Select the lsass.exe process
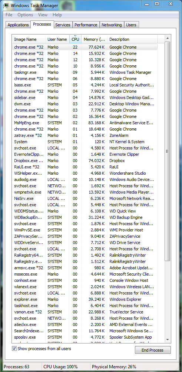This screenshot has width=182, height=372. 85,85
